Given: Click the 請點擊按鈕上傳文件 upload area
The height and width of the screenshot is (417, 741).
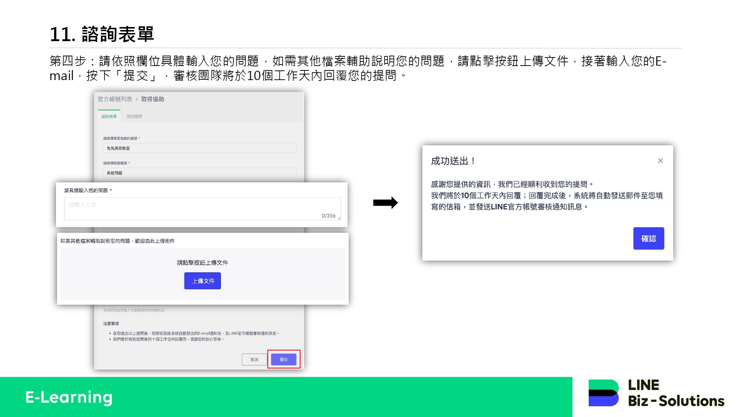Looking at the screenshot, I should (x=202, y=262).
